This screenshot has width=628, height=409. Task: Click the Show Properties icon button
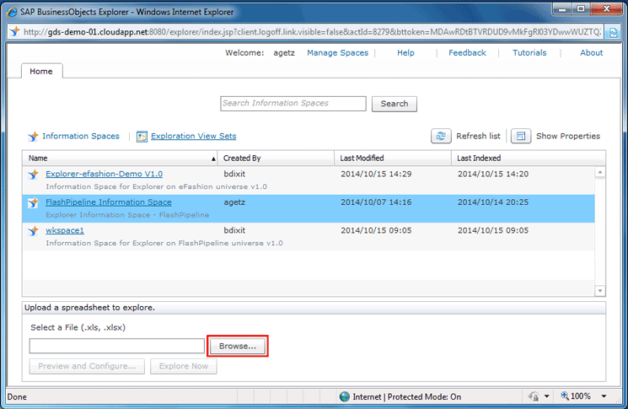(x=521, y=137)
